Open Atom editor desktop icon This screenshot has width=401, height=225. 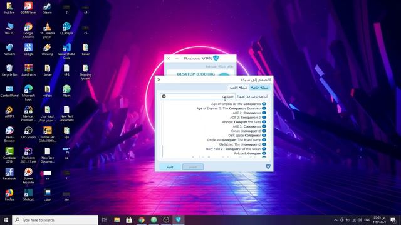(66, 91)
